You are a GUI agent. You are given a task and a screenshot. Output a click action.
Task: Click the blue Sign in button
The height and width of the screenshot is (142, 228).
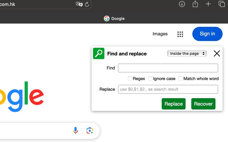click(207, 34)
